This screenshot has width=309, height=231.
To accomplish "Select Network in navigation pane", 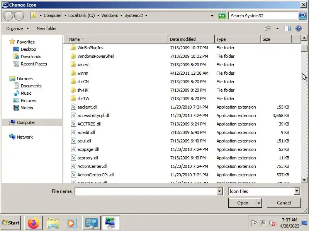I will coord(25,137).
